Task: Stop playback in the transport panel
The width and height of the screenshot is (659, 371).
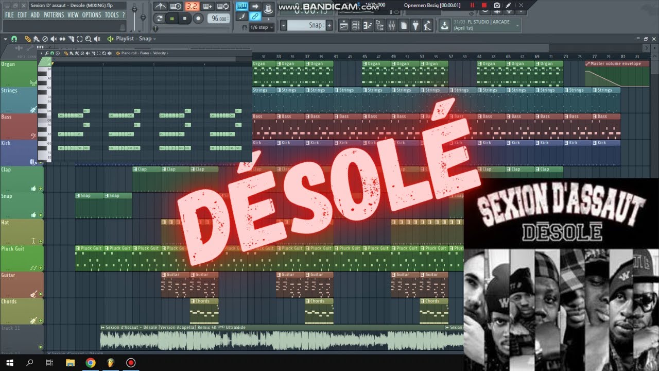Action: 185,18
